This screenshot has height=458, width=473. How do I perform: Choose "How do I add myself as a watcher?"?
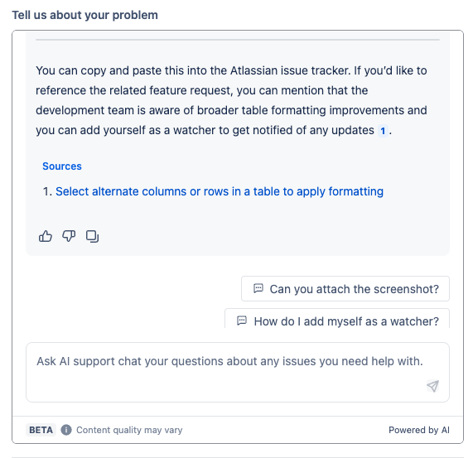337,318
